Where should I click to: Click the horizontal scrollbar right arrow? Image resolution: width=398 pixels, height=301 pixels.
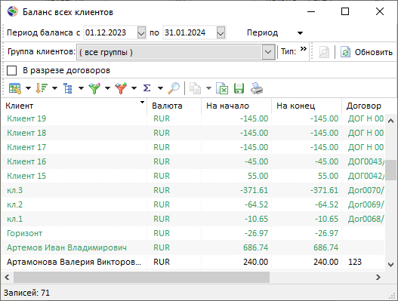coord(378,277)
